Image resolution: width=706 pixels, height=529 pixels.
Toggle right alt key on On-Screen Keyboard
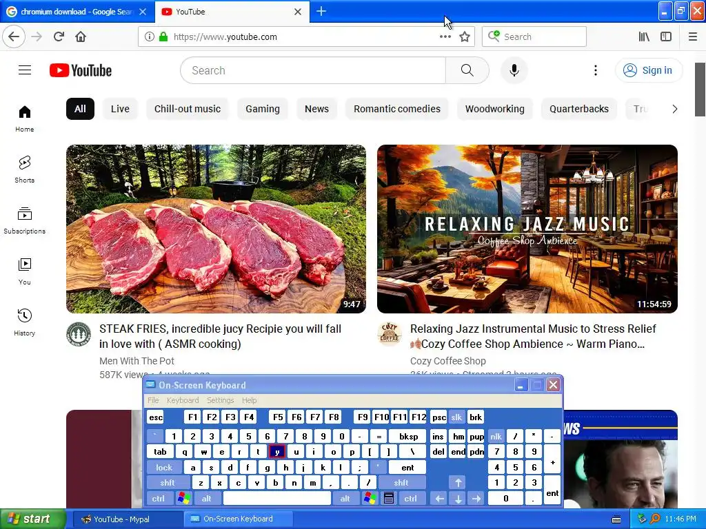[x=345, y=499]
